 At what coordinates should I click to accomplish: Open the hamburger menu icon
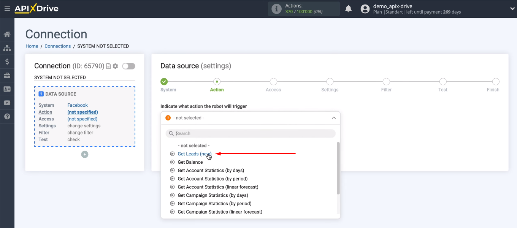point(7,9)
